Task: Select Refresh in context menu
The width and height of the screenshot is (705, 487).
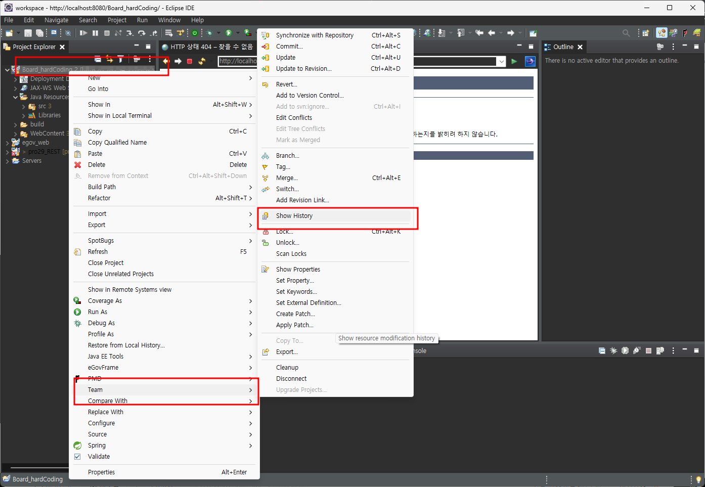Action: tap(164, 252)
